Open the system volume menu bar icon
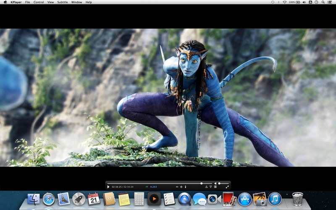Viewport: 336px width, 210px height. (x=304, y=2)
